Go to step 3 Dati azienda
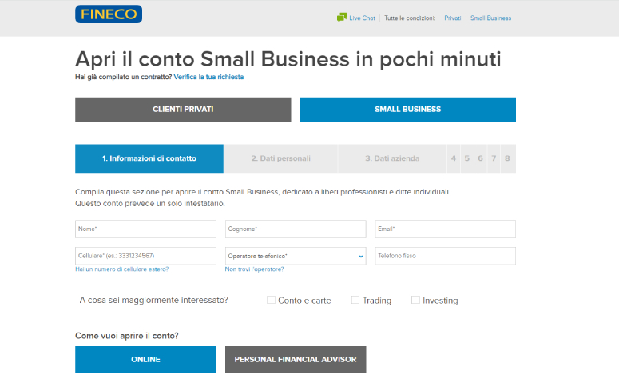 392,158
